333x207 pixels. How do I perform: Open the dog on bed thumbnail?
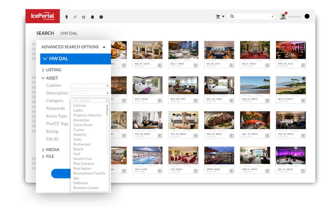pyautogui.click(x=183, y=120)
